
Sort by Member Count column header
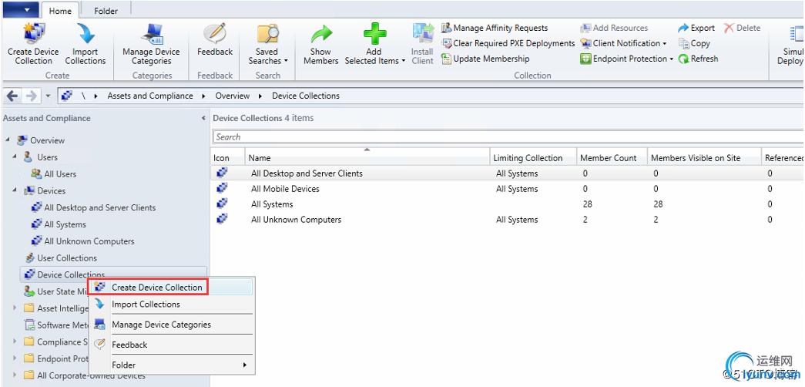point(611,158)
